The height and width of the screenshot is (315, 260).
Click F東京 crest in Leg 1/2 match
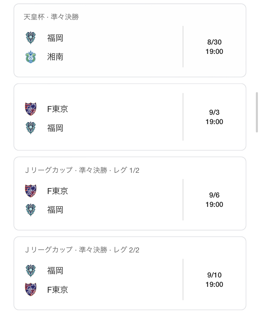pyautogui.click(x=31, y=191)
